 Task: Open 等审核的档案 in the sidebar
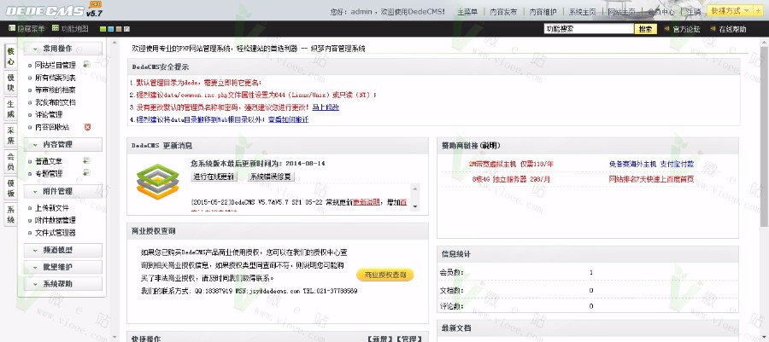click(x=55, y=90)
